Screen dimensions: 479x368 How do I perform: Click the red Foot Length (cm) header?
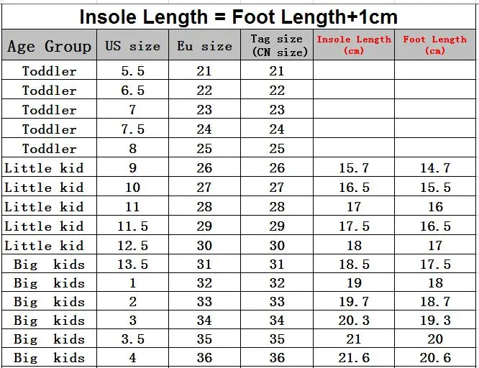tap(435, 45)
